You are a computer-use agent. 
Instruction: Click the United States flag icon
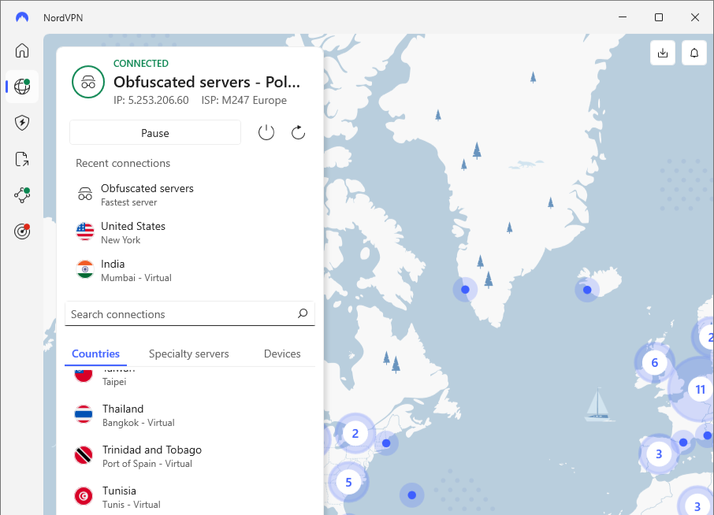[x=85, y=232]
